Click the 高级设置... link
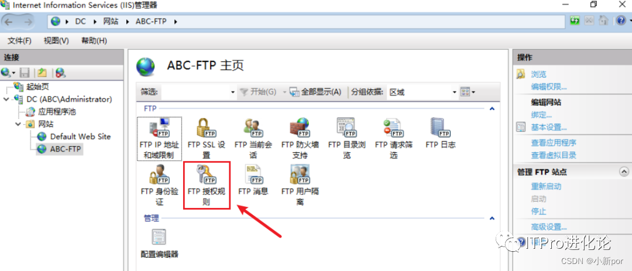Image resolution: width=632 pixels, height=271 pixels. [549, 227]
